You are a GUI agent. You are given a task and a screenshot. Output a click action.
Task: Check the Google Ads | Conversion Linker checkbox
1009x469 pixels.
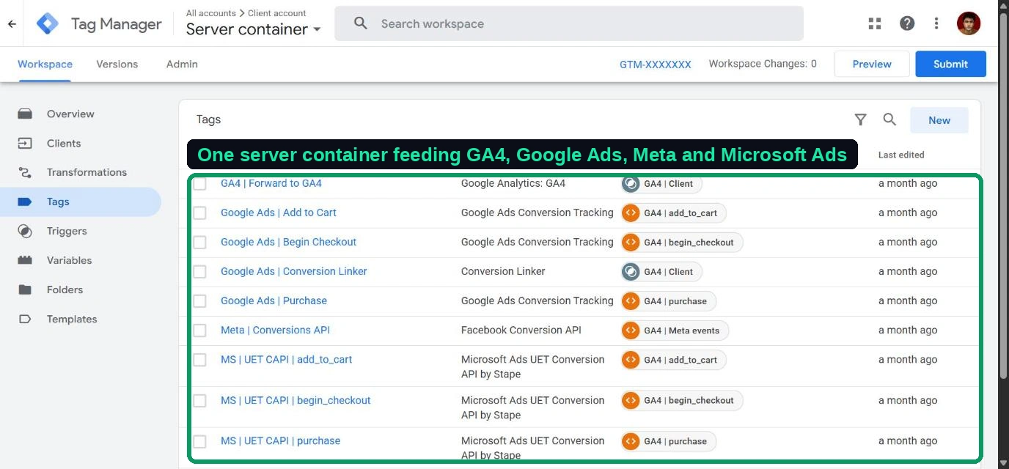coord(199,272)
